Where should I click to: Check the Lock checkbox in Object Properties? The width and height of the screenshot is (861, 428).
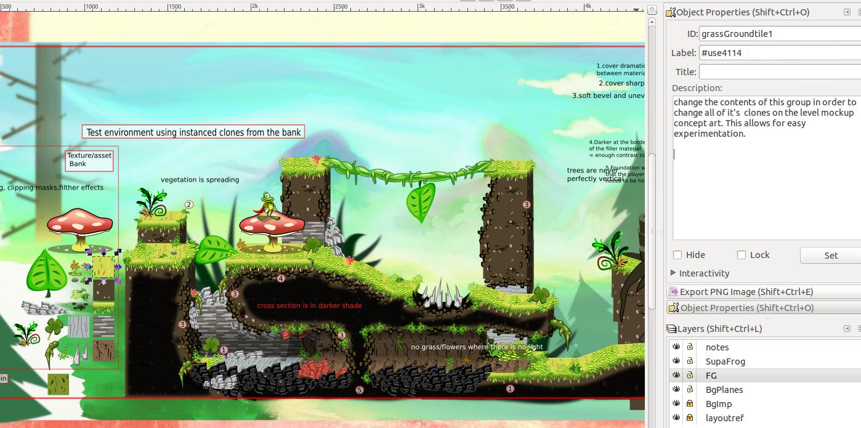coord(742,254)
